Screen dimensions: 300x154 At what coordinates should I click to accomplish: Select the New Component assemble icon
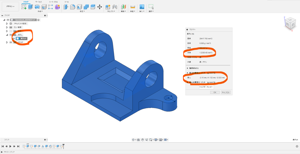click(108, 7)
